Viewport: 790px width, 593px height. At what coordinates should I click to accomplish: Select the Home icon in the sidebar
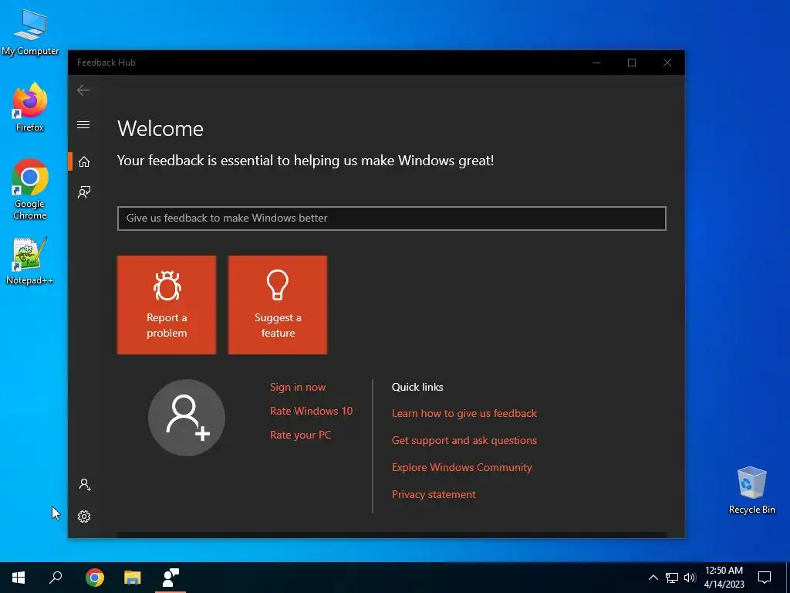(84, 161)
